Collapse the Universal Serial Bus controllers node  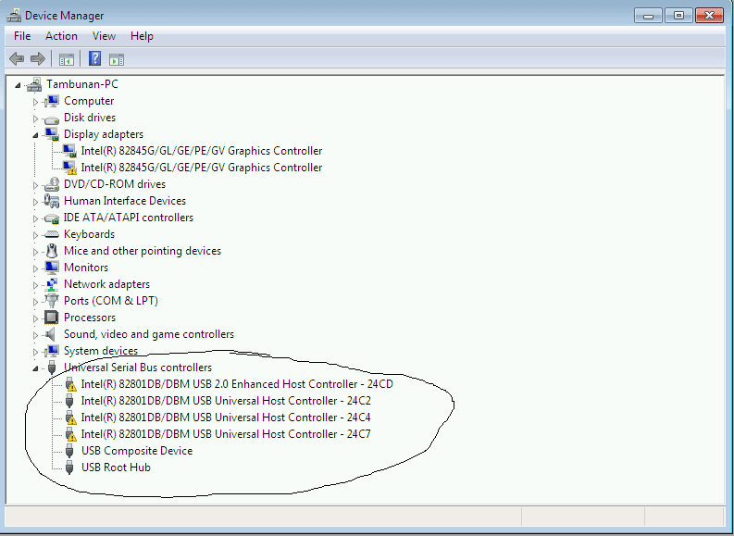pyautogui.click(x=35, y=368)
